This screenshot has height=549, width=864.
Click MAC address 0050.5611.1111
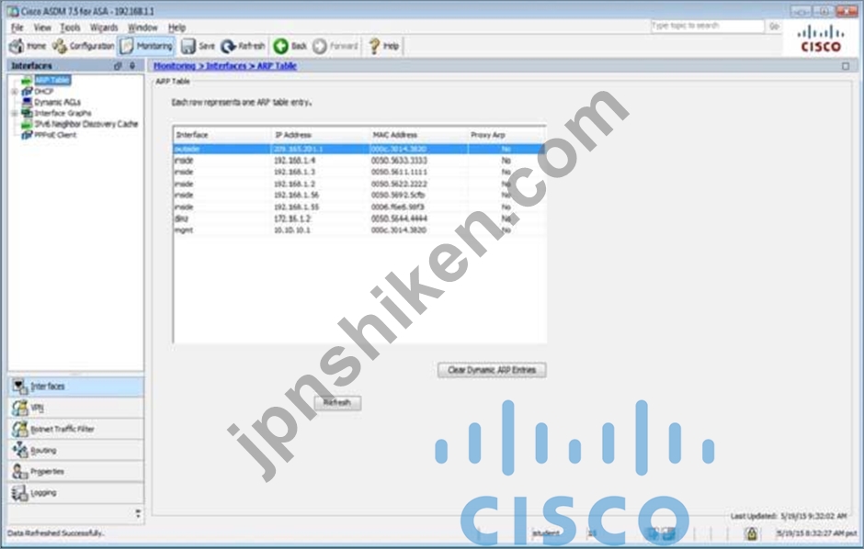399,173
